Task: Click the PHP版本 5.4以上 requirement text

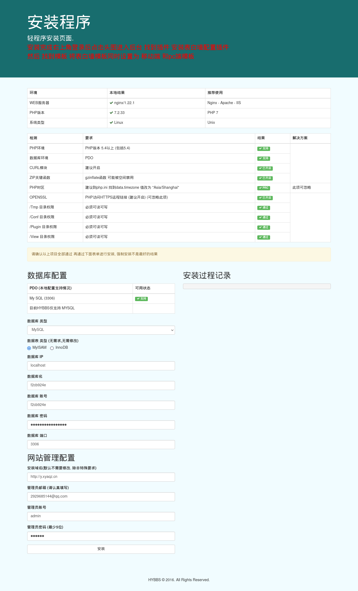Action: coord(108,148)
